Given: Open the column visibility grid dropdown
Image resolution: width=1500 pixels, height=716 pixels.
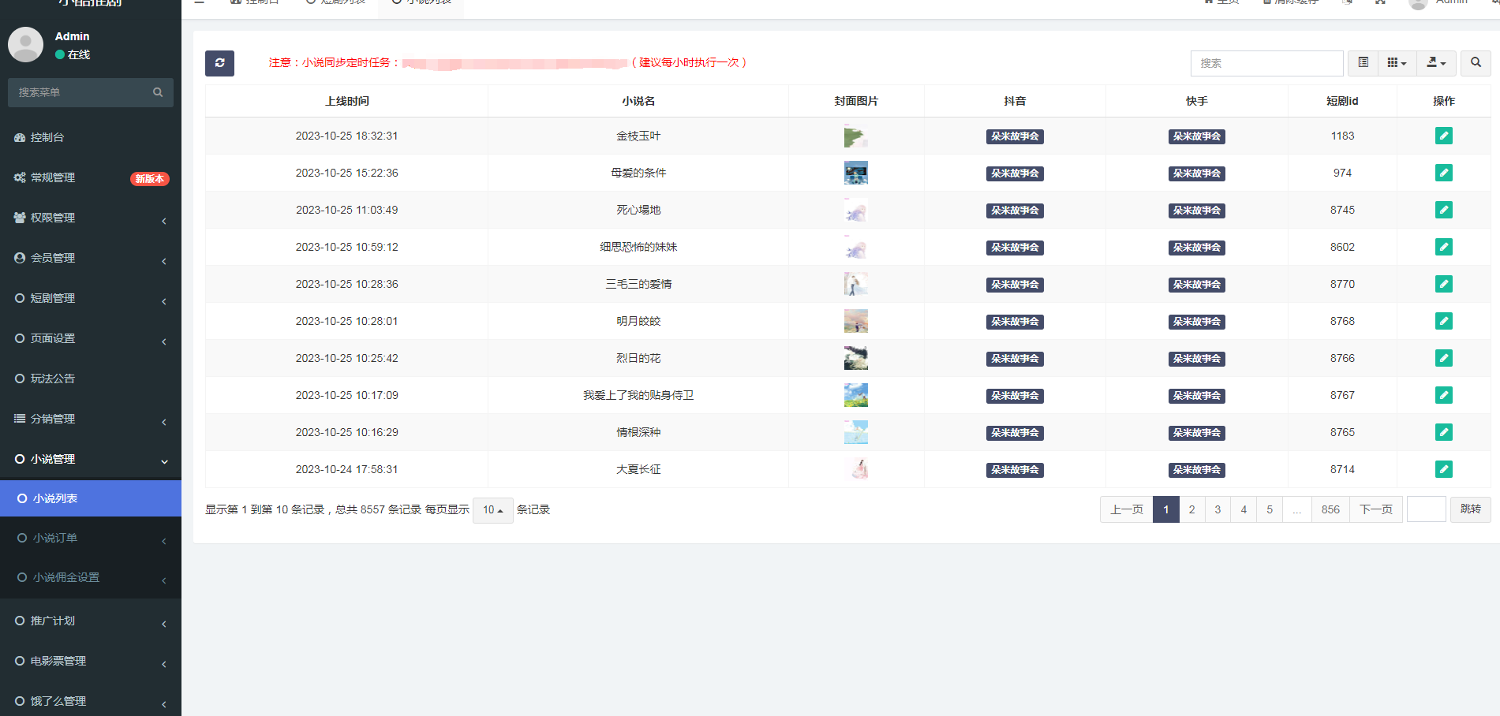Looking at the screenshot, I should (x=1397, y=63).
